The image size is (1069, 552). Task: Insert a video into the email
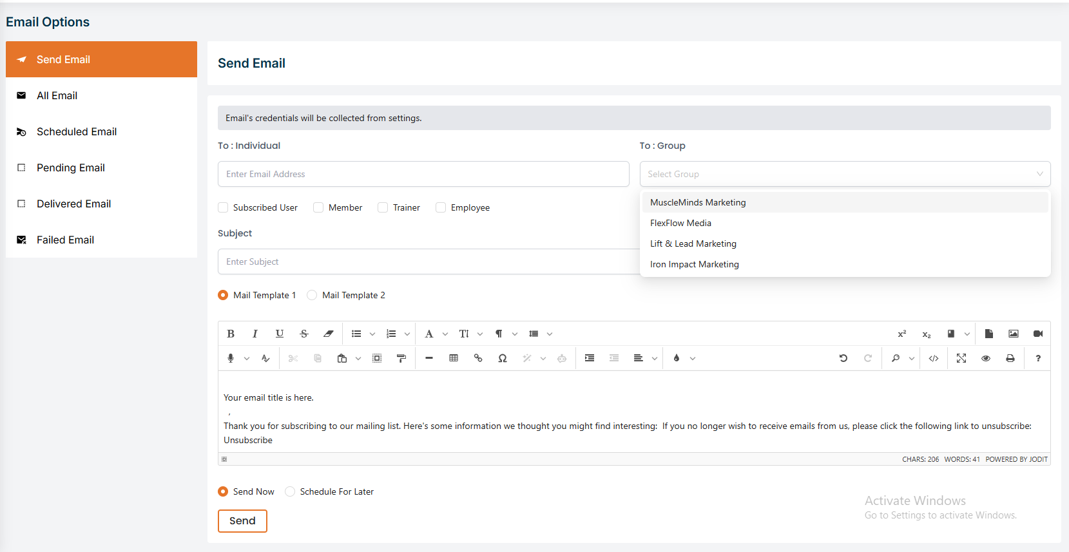pos(1038,334)
